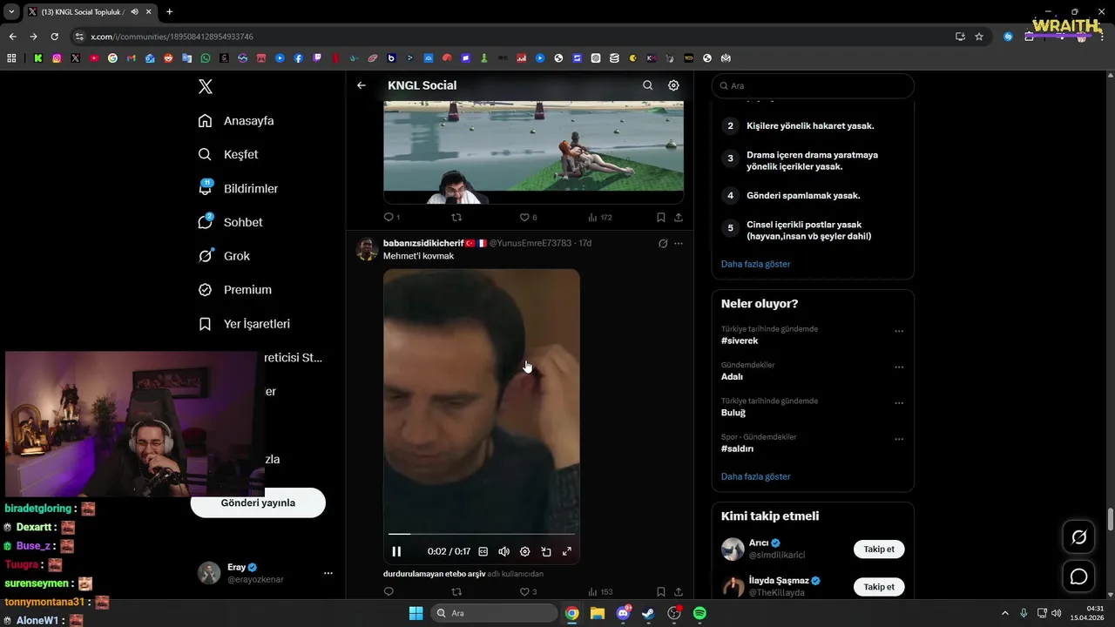Screen dimensions: 1115x627
Task: Open #siverek trending topic
Action: click(x=740, y=340)
